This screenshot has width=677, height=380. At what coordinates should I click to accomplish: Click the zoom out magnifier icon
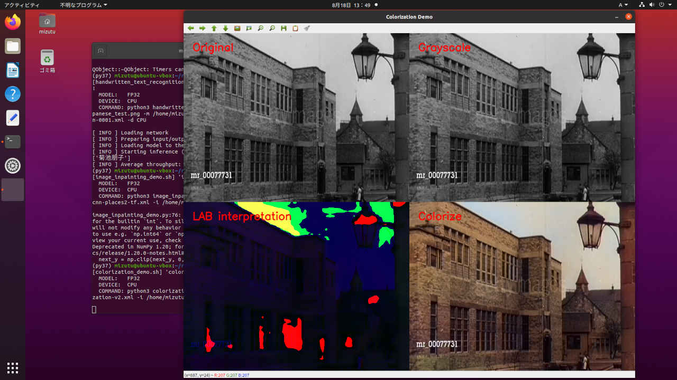272,28
